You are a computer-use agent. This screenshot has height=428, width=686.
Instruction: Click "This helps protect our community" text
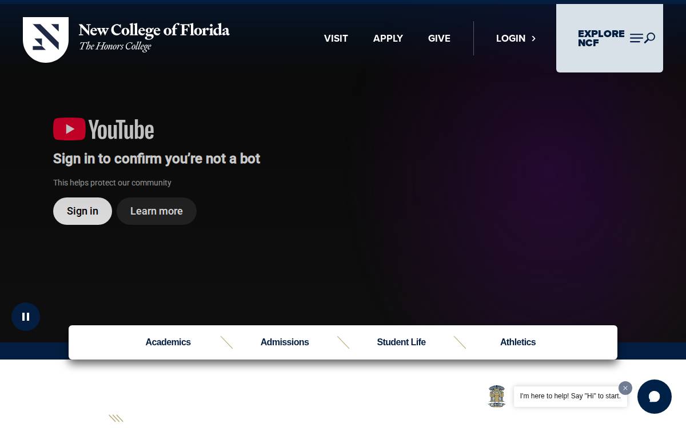(112, 183)
